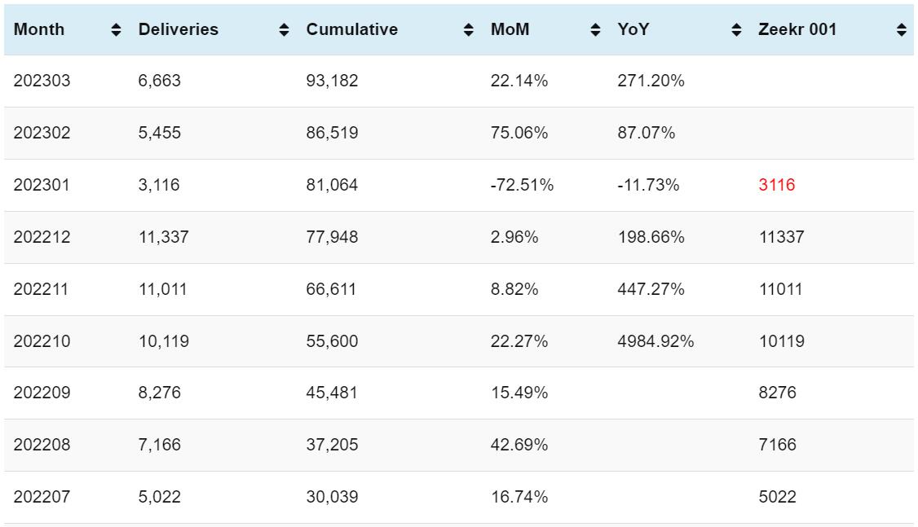Image resolution: width=918 pixels, height=527 pixels.
Task: Click the 271.20% YoY value
Action: [651, 81]
